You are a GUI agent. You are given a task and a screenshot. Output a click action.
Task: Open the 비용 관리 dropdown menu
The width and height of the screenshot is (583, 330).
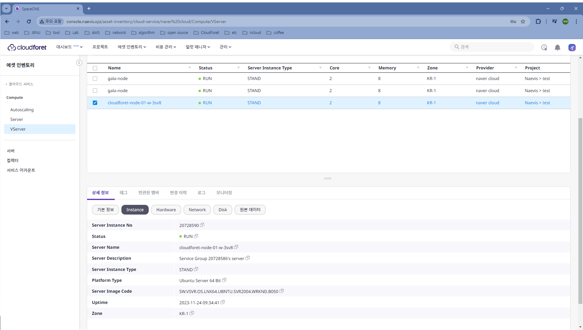(166, 47)
